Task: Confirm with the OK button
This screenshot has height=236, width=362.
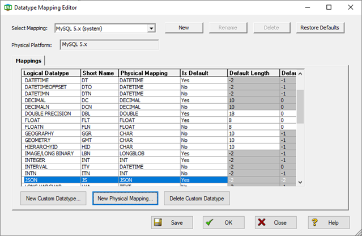Action: tap(224, 222)
